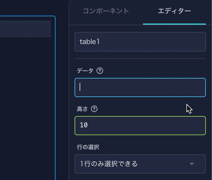Image resolution: width=212 pixels, height=180 pixels.
Task: Click the 行の選択 label text
Action: (88, 147)
